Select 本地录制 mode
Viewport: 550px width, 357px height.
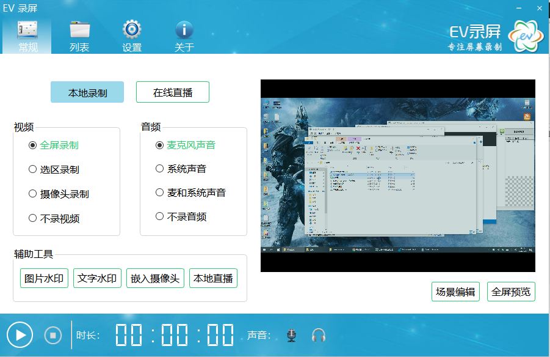click(87, 92)
